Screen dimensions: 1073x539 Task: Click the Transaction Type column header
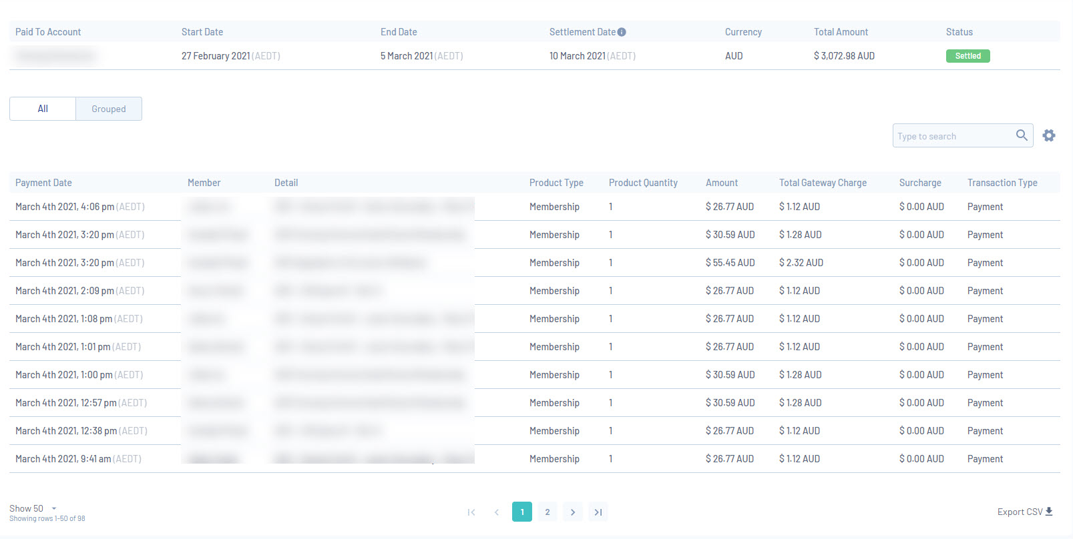click(1002, 183)
